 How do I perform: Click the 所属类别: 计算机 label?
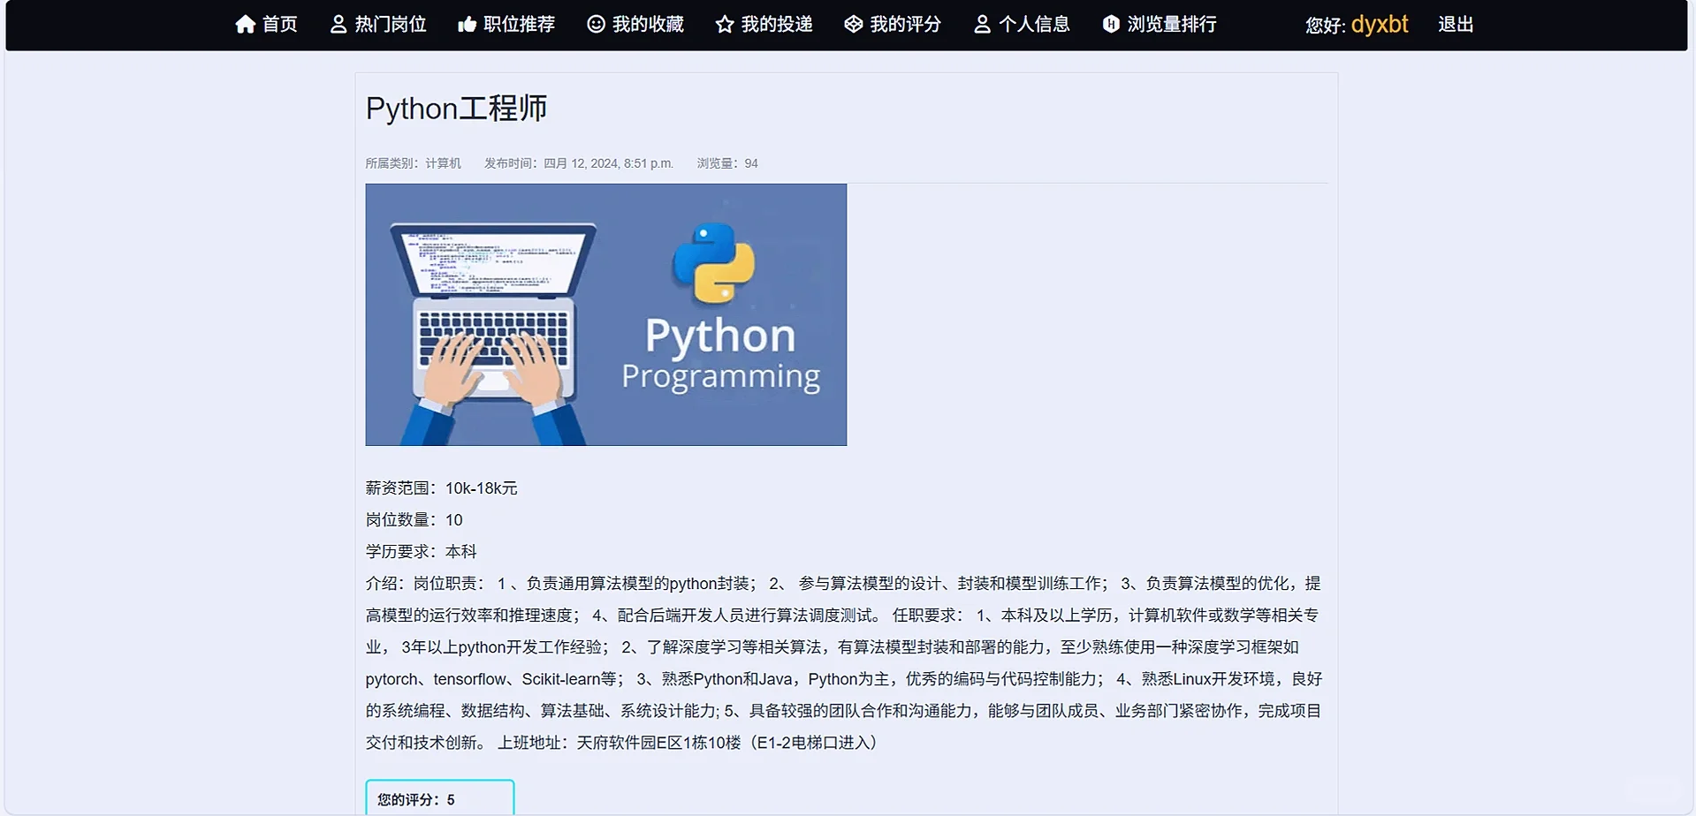point(414,163)
